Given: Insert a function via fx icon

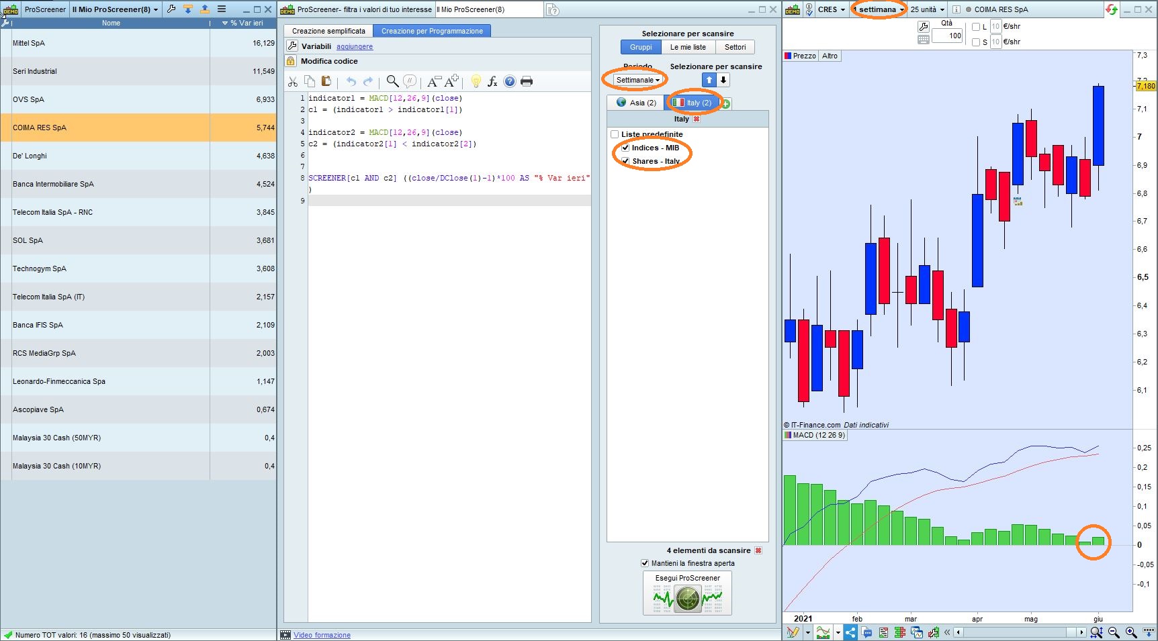Looking at the screenshot, I should click(x=492, y=81).
